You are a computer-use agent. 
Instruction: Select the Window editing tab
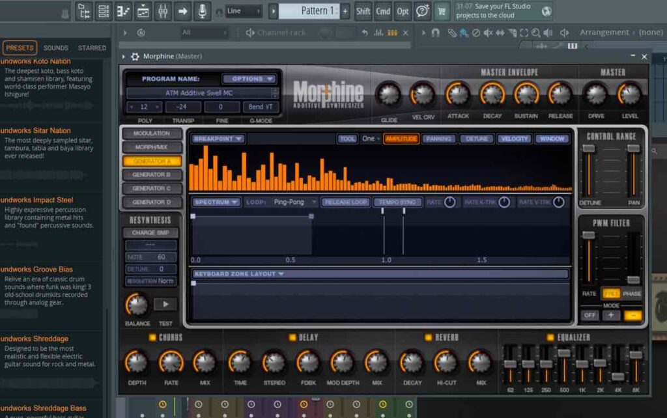tap(552, 139)
